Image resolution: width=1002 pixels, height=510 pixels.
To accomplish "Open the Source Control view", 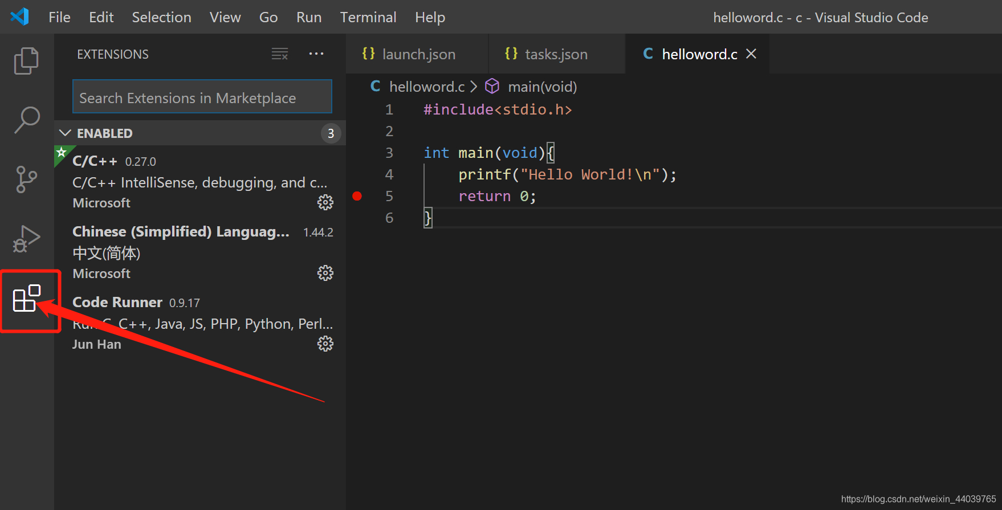I will coord(26,179).
